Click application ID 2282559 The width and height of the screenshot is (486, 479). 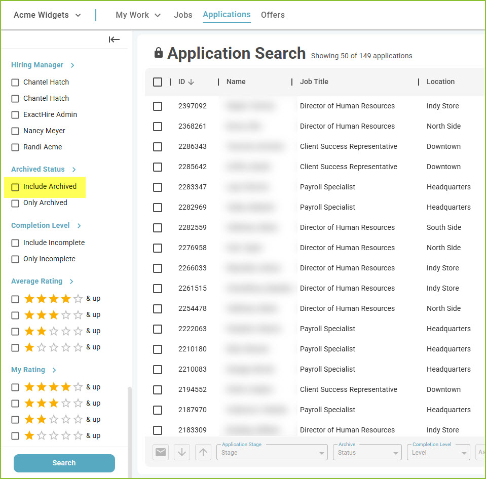pyautogui.click(x=192, y=227)
